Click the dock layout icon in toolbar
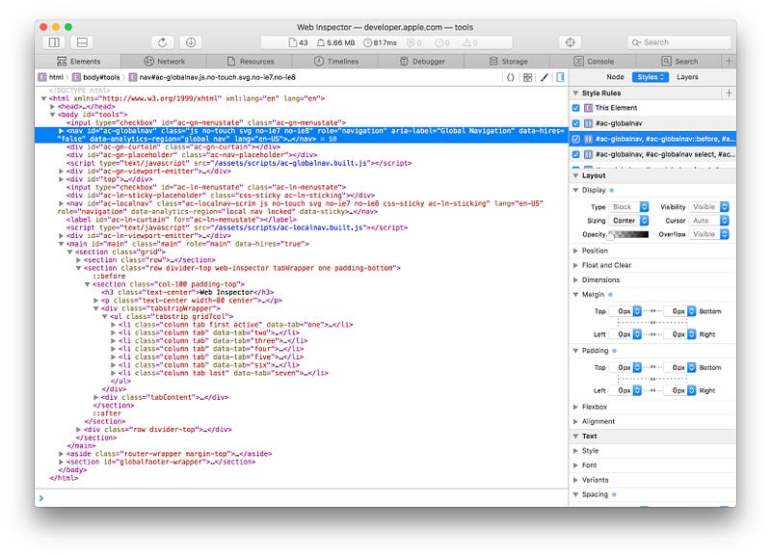The height and width of the screenshot is (557, 771). [x=82, y=42]
